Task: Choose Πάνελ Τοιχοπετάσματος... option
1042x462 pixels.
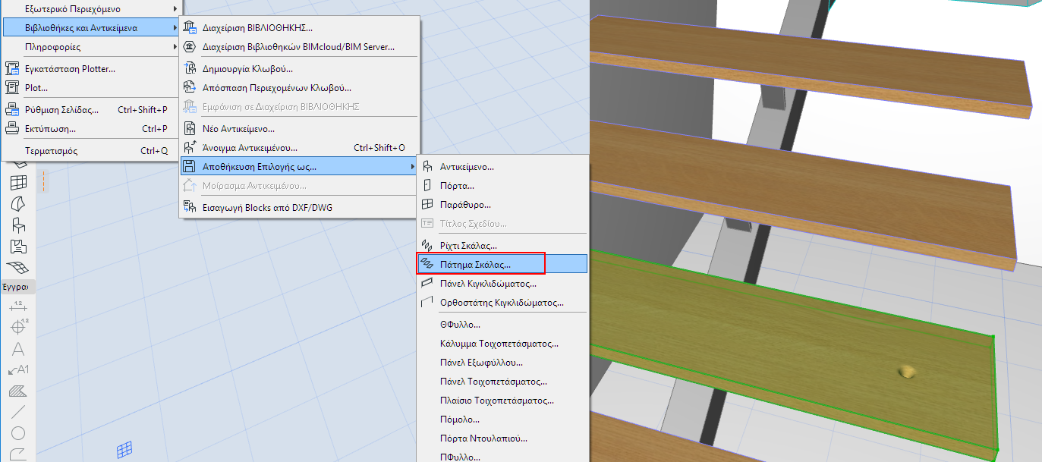Action: point(502,382)
